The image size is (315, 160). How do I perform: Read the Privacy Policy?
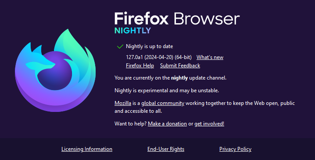click(x=235, y=149)
